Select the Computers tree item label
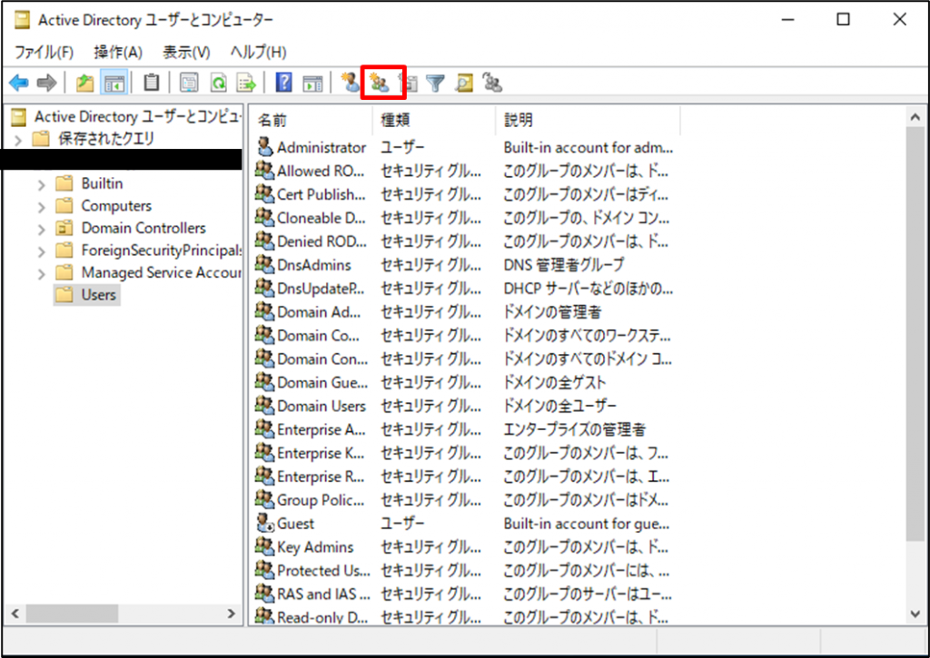930x658 pixels. (116, 206)
